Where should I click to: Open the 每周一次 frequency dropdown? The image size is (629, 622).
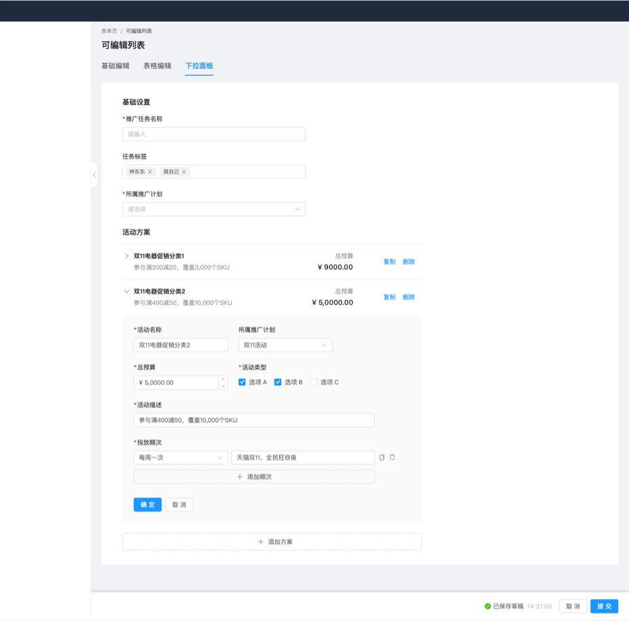click(x=180, y=457)
